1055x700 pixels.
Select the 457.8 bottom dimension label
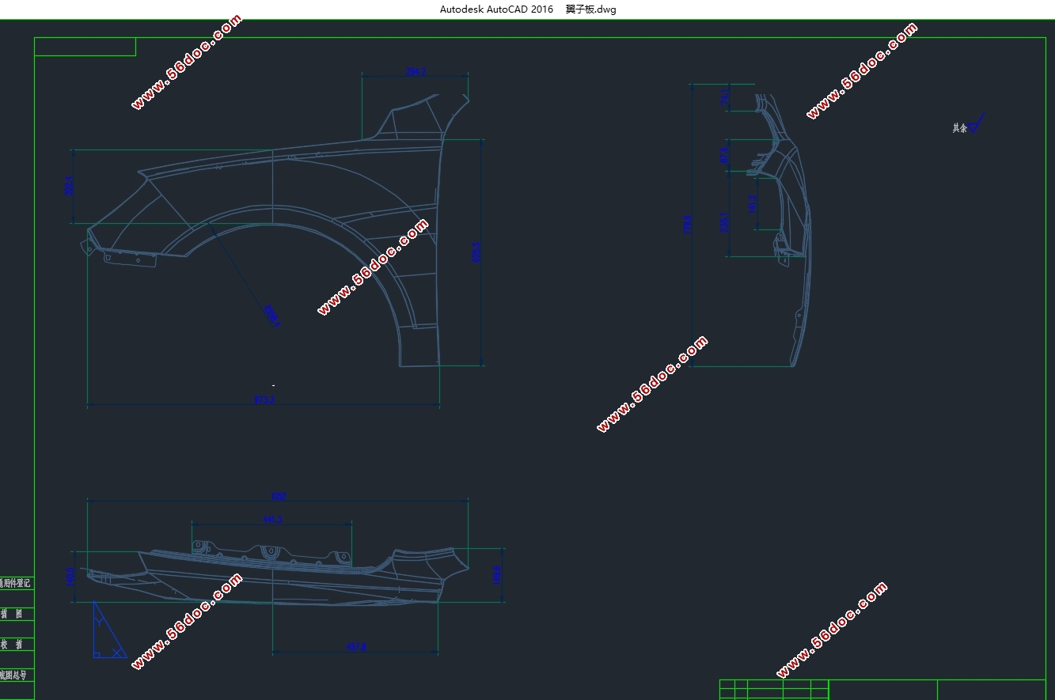click(356, 648)
